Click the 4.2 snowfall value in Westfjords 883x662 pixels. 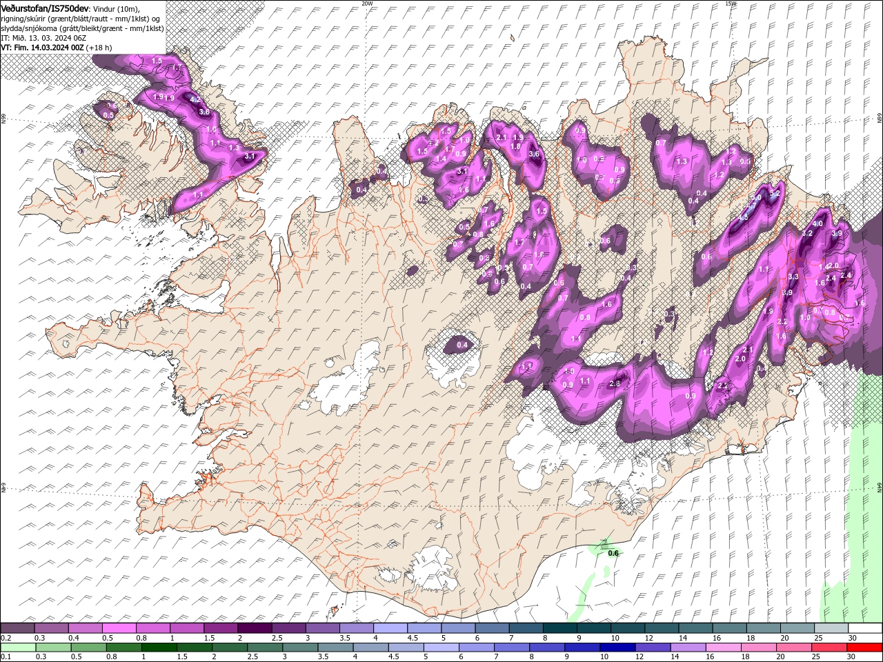click(195, 100)
